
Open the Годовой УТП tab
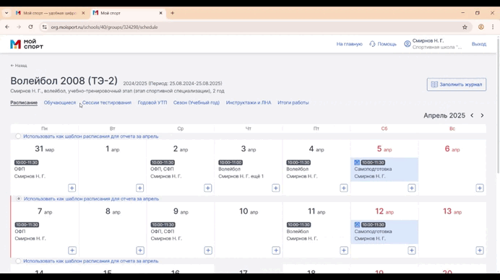pos(152,102)
